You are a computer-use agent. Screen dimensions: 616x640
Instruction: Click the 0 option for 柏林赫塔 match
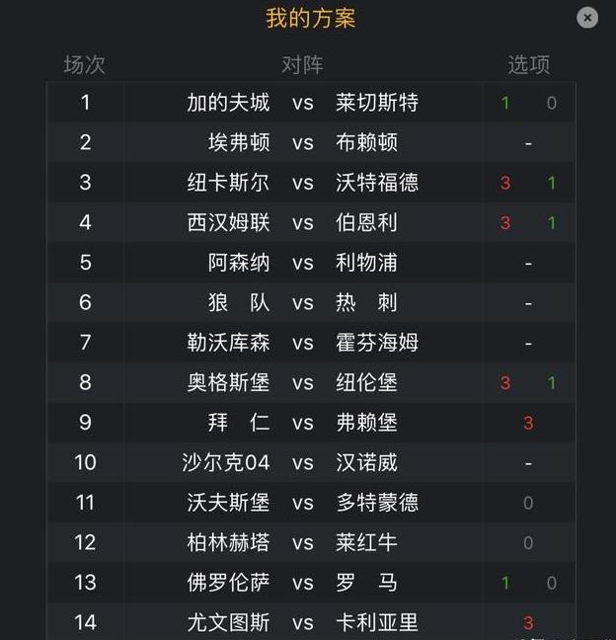(528, 543)
